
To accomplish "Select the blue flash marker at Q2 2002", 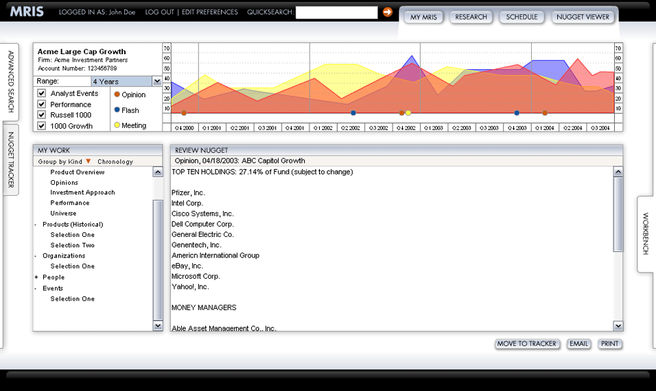I will tap(353, 113).
